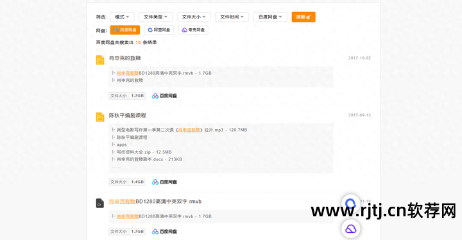Click the 文件大小 1.4GB tag
Viewport: 462px width, 240px height.
[x=127, y=182]
